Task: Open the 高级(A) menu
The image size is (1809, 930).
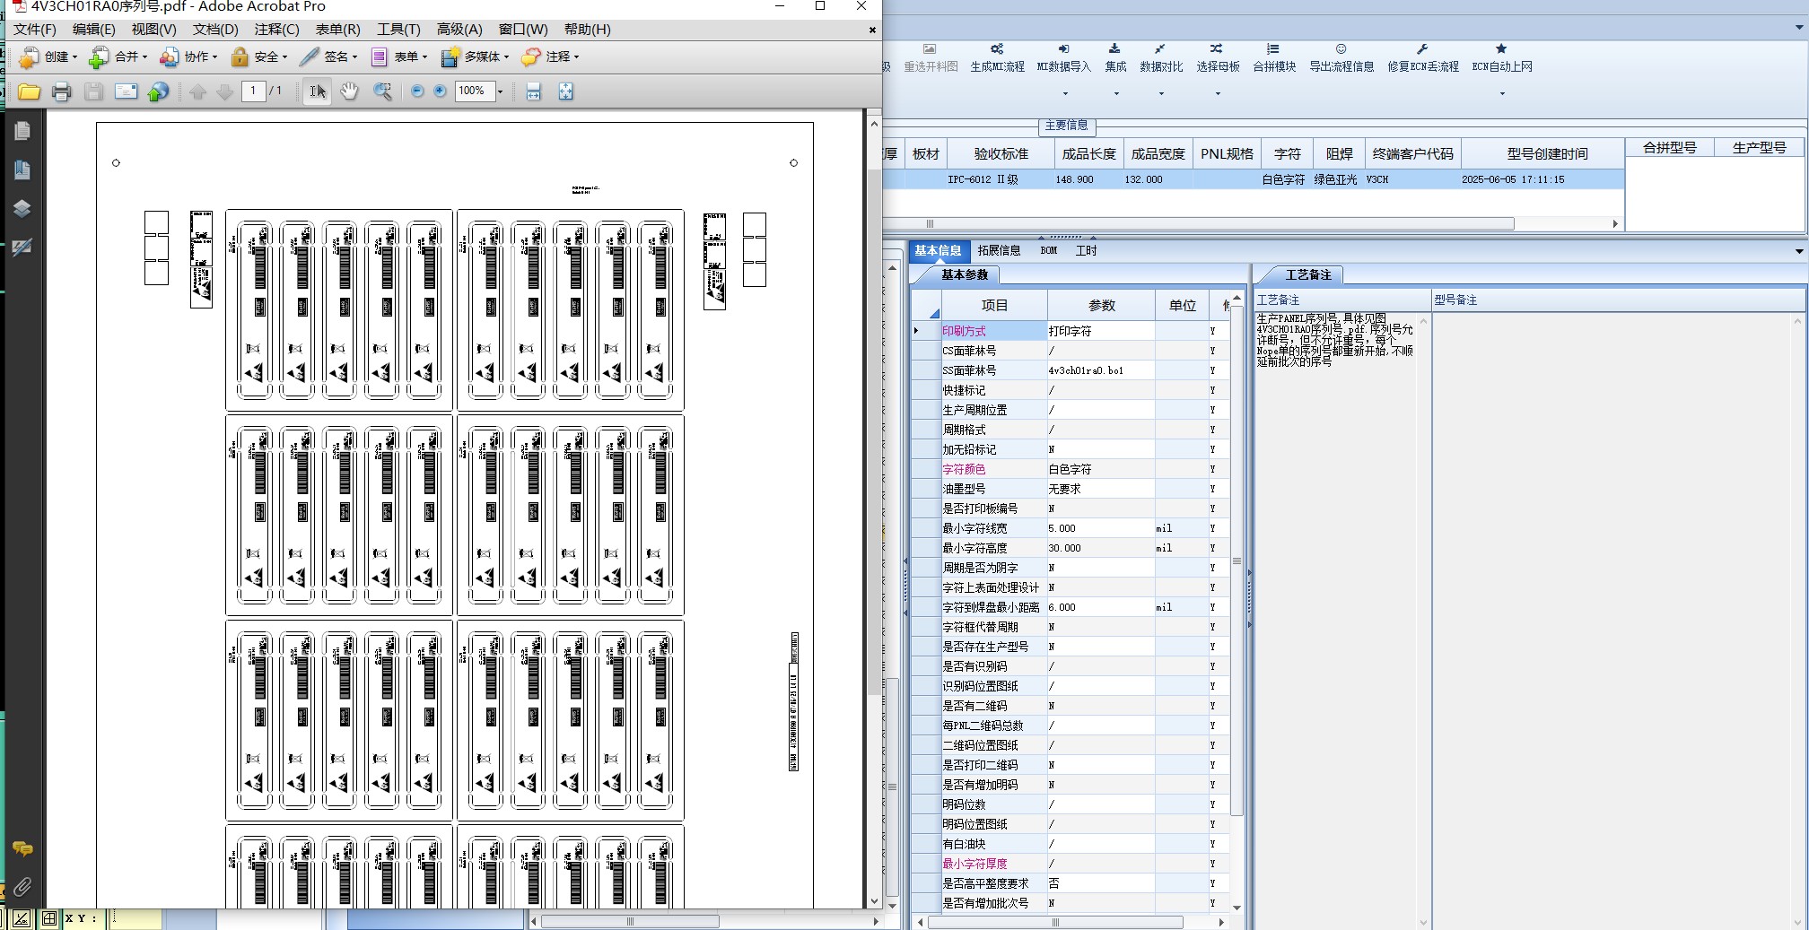Action: (x=459, y=30)
